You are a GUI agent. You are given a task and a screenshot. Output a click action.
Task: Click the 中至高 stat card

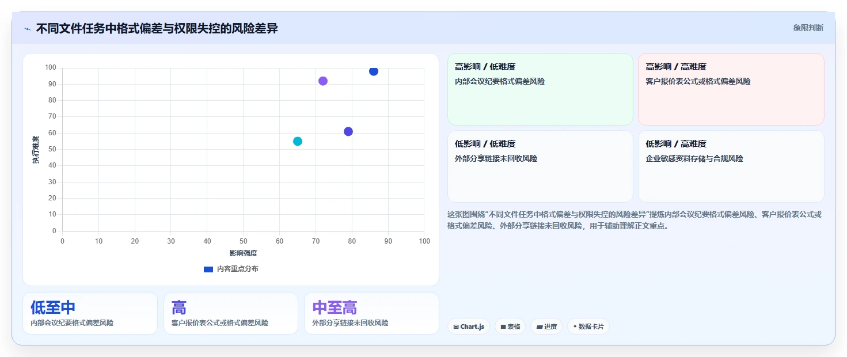371,313
